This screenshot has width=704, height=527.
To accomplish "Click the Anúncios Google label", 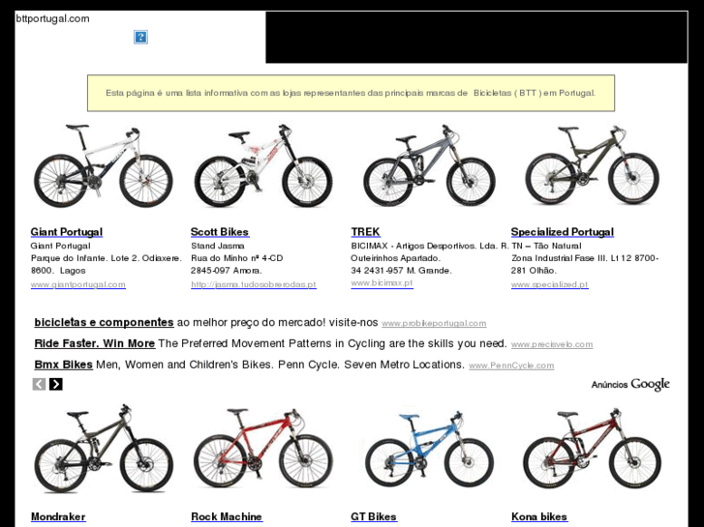I will point(630,385).
